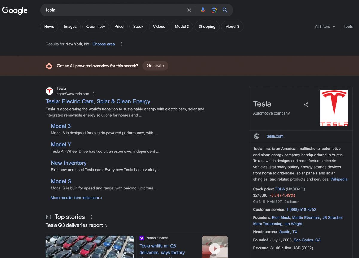Generate the AI-powered overview
The height and width of the screenshot is (258, 359).
click(x=155, y=66)
